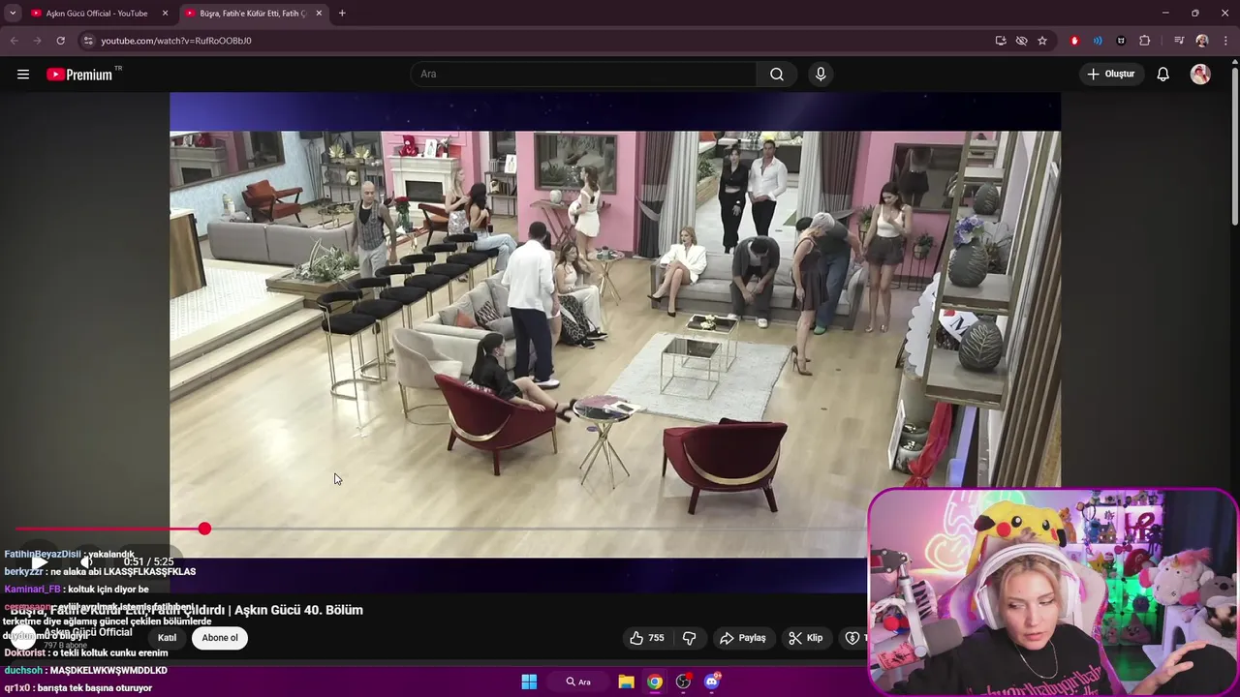The width and height of the screenshot is (1240, 697).
Task: Click chat message from qr1x0
Action: [x=78, y=687]
